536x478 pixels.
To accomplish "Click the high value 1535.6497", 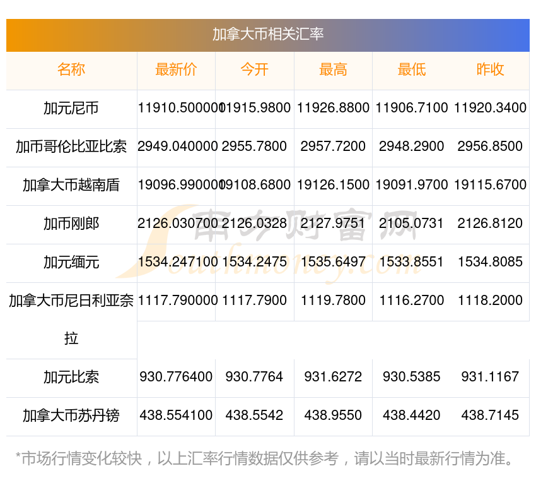I will (333, 262).
